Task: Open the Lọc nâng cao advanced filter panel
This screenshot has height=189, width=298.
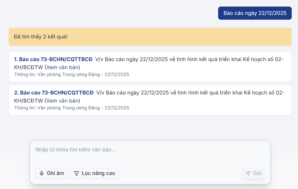Action: click(x=94, y=173)
